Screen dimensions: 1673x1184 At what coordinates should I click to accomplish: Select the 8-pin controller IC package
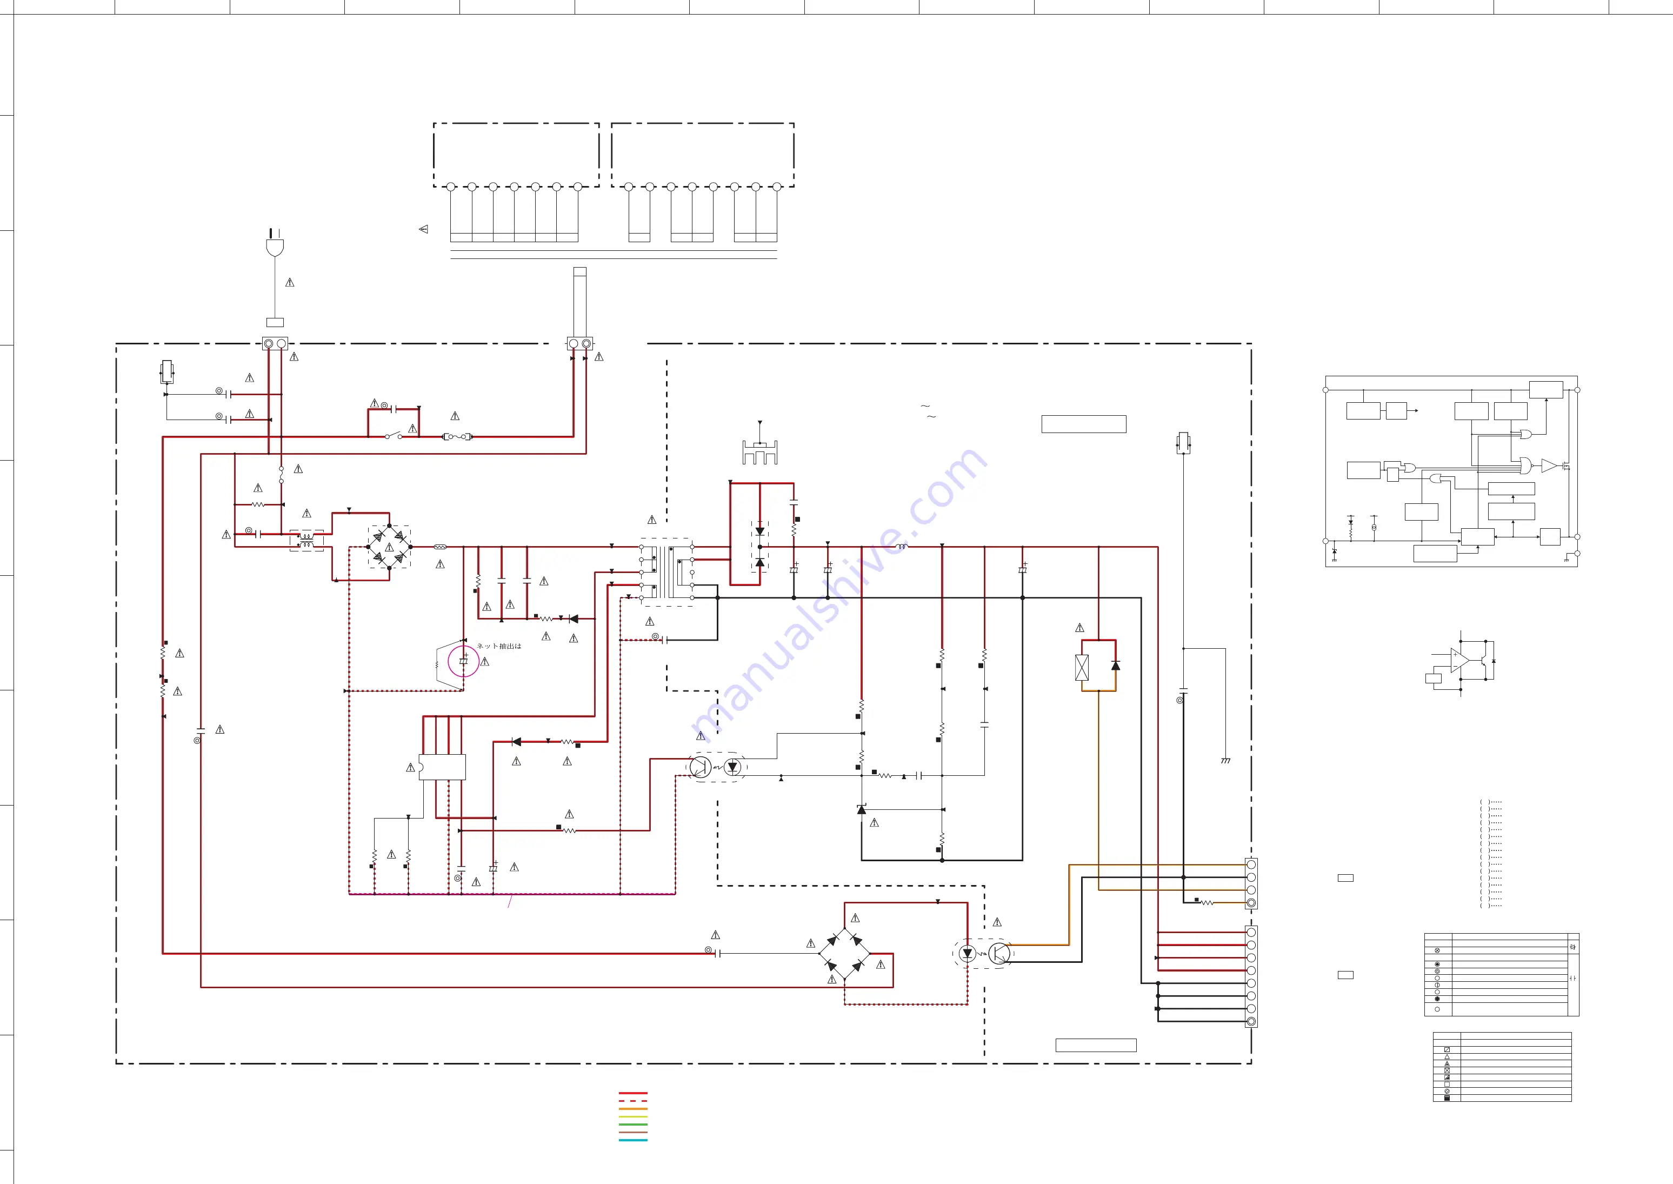click(x=442, y=767)
